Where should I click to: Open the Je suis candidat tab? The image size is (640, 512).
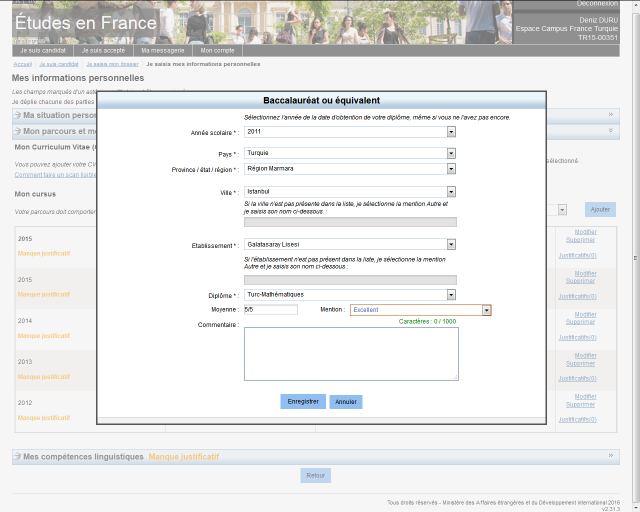tap(43, 50)
